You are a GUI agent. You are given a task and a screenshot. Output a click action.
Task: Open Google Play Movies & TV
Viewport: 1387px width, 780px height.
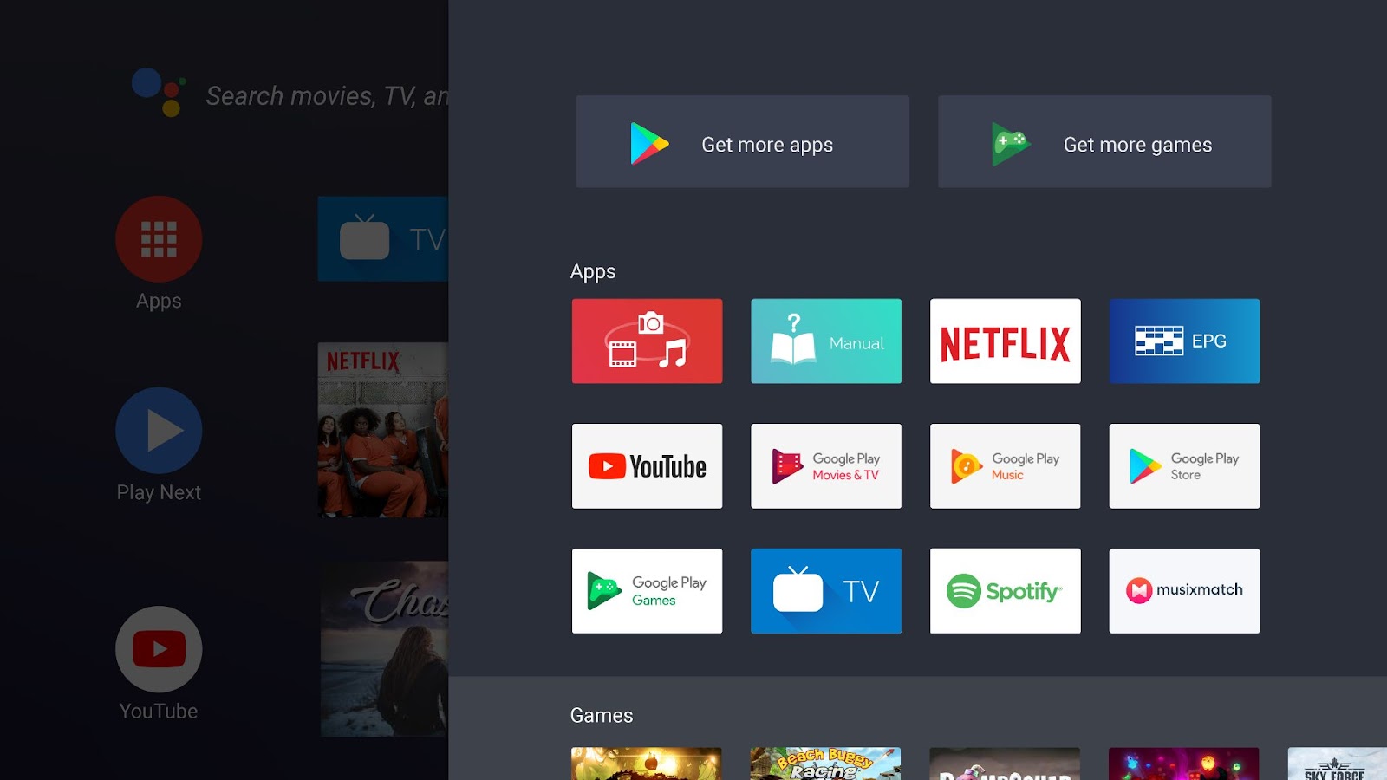[x=826, y=466]
